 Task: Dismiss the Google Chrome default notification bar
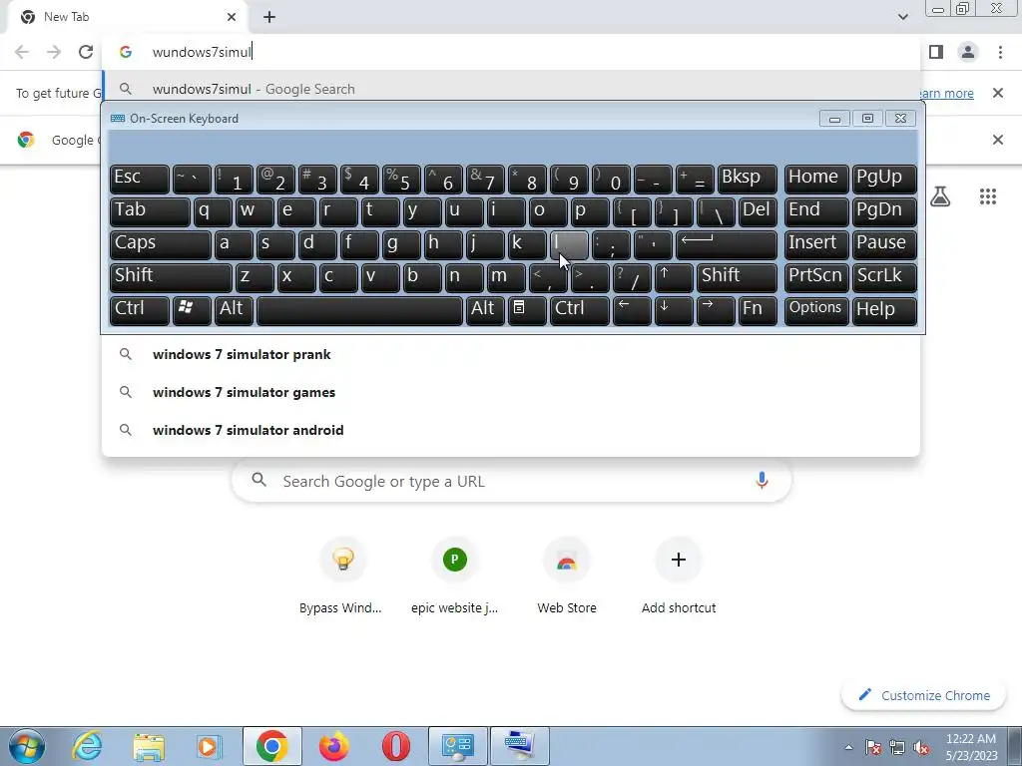[997, 140]
